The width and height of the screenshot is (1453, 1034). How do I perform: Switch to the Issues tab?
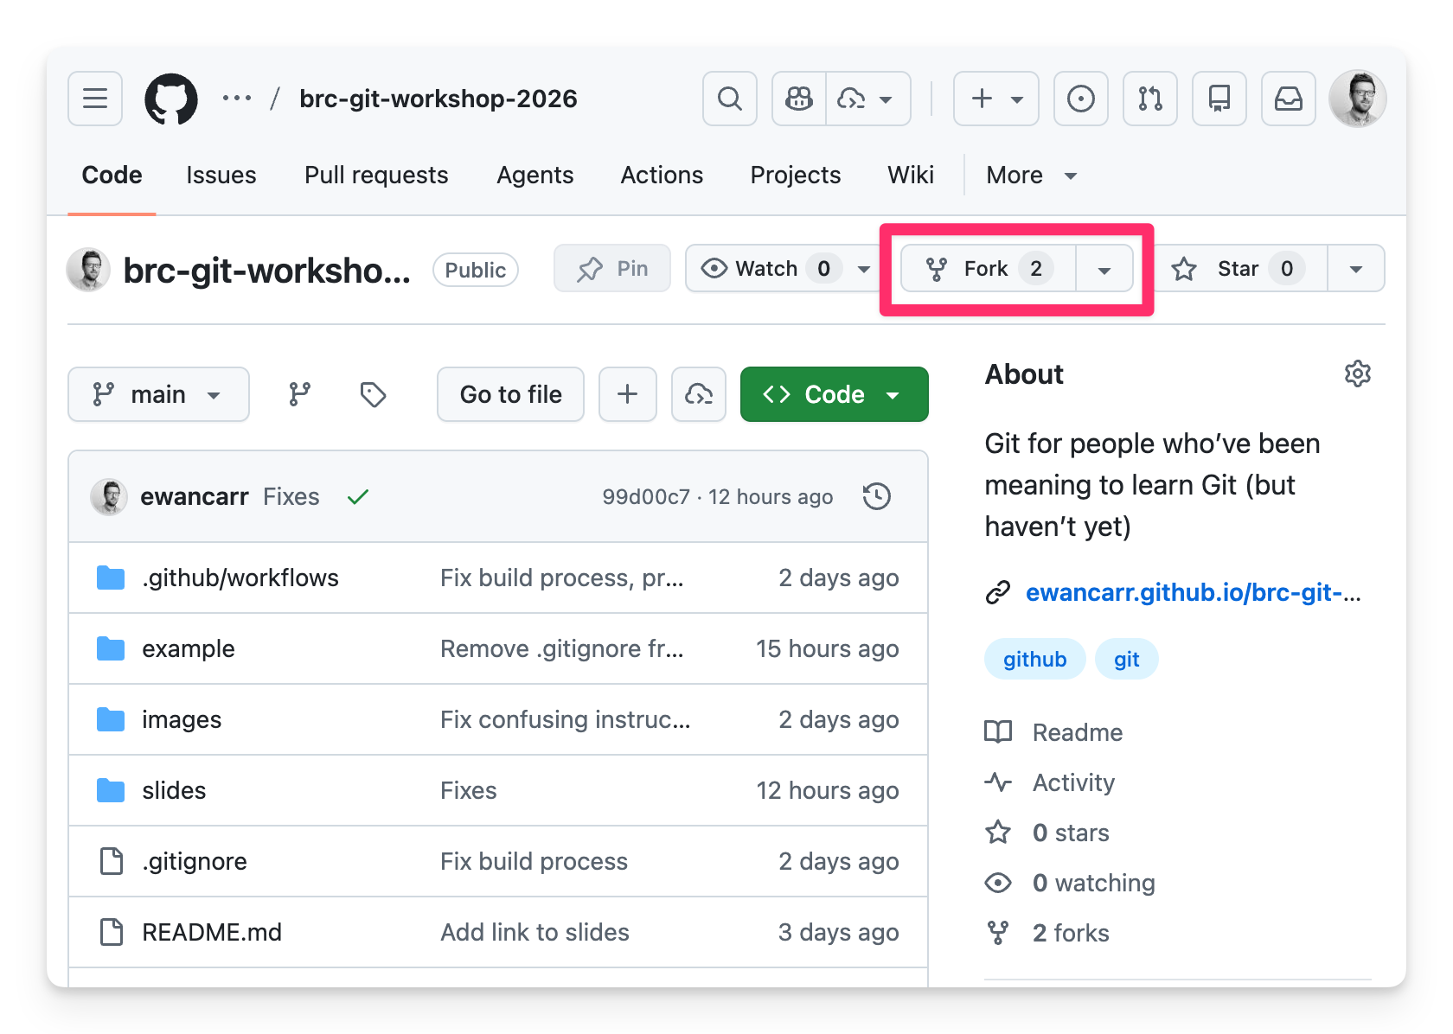pyautogui.click(x=221, y=175)
